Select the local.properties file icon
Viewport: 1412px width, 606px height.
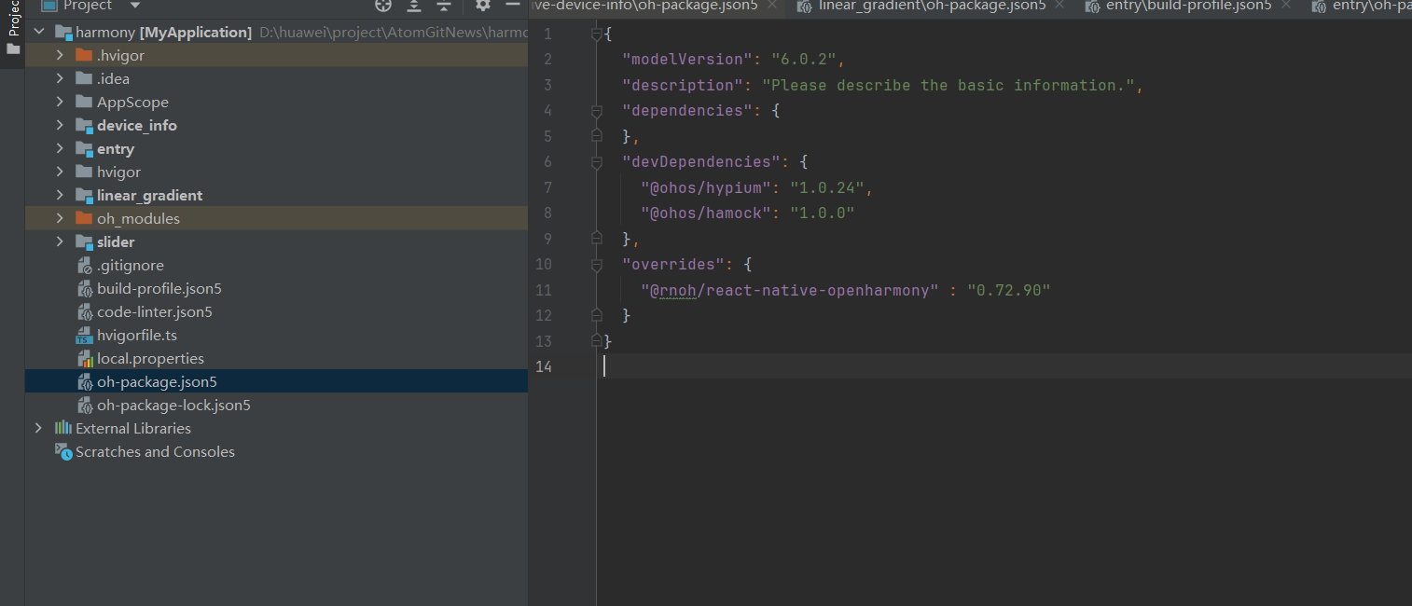[84, 359]
